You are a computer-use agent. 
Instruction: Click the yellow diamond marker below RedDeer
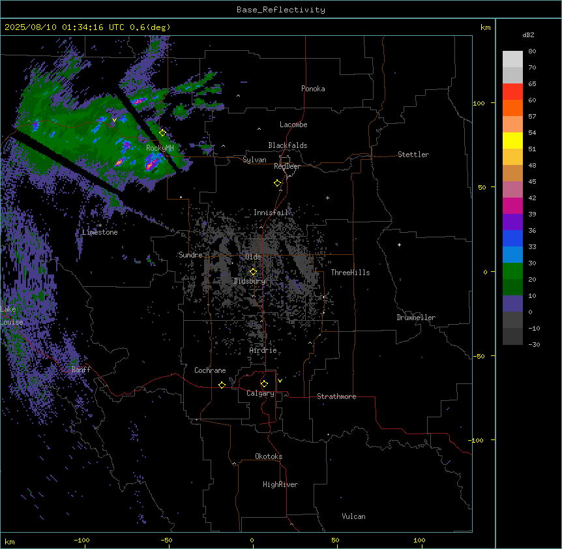click(277, 183)
